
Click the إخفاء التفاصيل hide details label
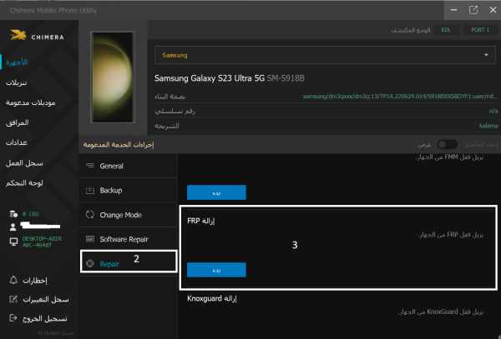point(481,145)
